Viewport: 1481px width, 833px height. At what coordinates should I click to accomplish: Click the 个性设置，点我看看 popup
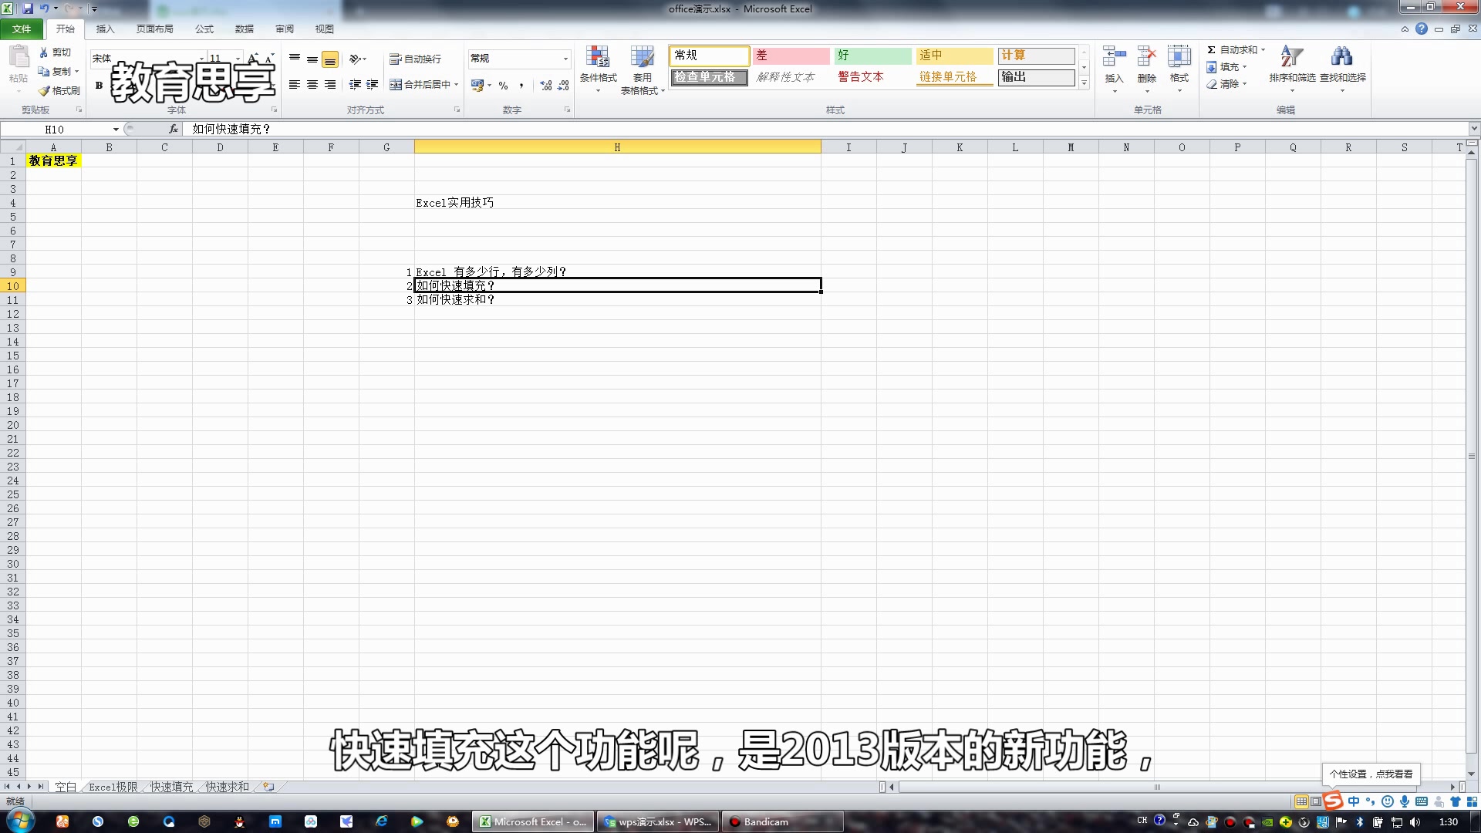[x=1373, y=773]
